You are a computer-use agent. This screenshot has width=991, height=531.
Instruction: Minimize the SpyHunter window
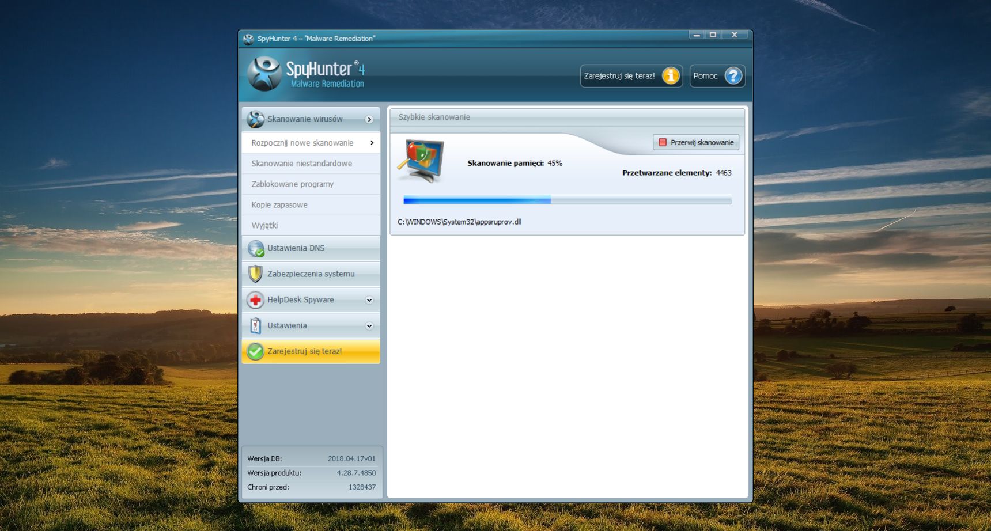697,35
